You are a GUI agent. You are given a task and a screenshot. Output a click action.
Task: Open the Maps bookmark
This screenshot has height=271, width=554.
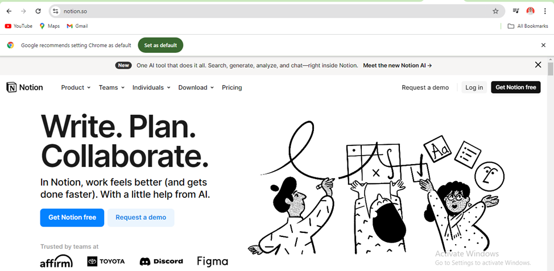click(49, 26)
